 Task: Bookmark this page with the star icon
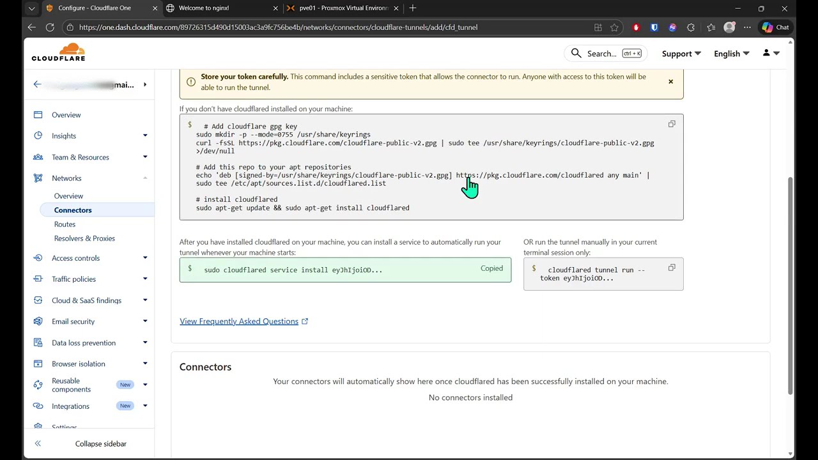point(614,27)
